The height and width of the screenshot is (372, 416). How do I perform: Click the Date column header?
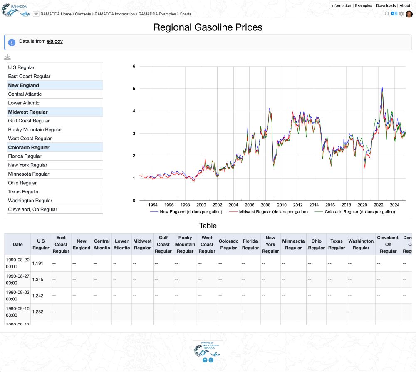click(x=18, y=244)
